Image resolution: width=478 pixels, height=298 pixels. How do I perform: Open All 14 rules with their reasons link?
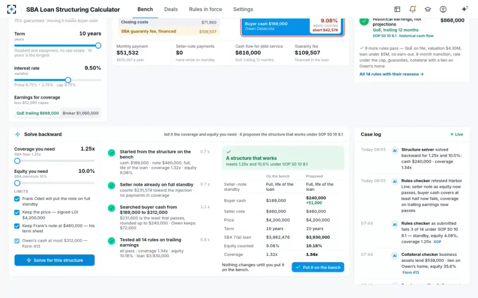point(392,74)
